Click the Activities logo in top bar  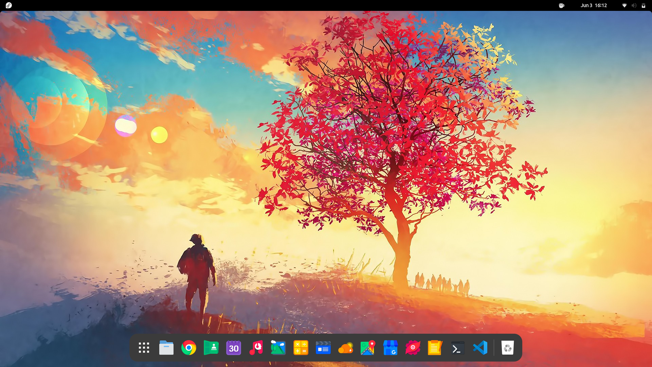click(x=9, y=5)
